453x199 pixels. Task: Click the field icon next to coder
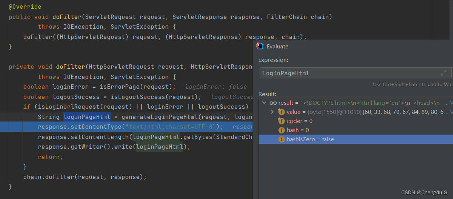[281, 121]
